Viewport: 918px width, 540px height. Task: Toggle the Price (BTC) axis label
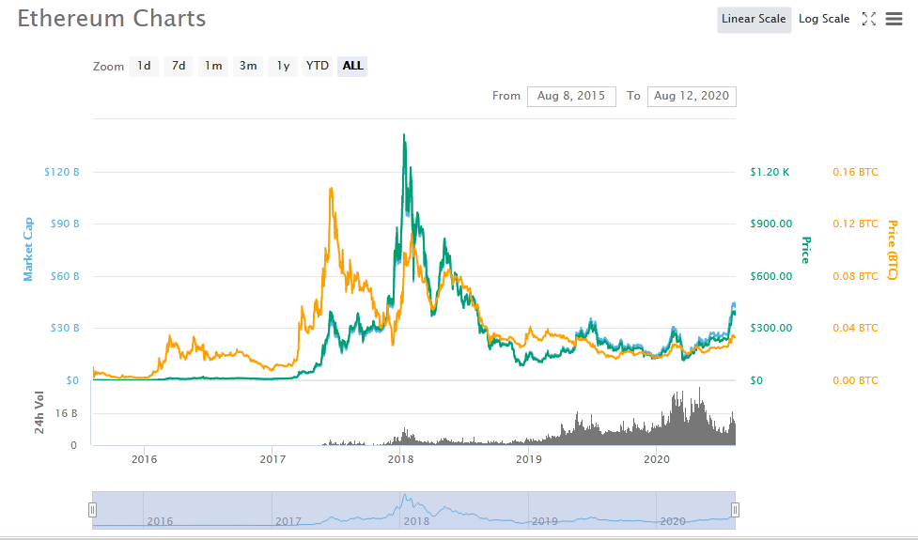[893, 250]
